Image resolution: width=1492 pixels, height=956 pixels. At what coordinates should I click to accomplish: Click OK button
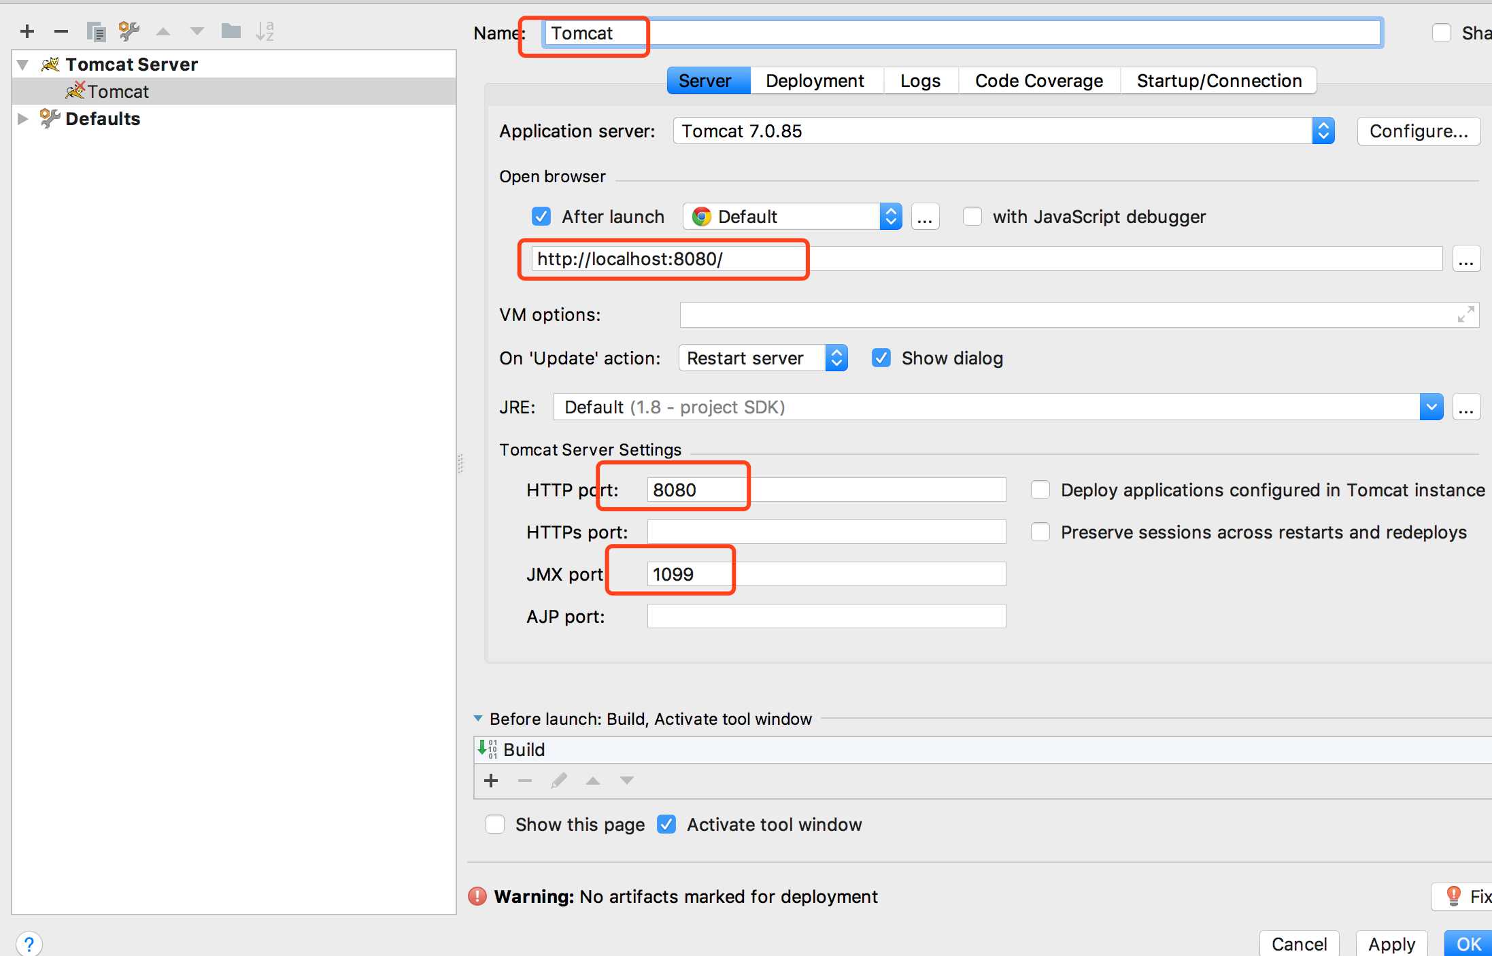pyautogui.click(x=1469, y=944)
